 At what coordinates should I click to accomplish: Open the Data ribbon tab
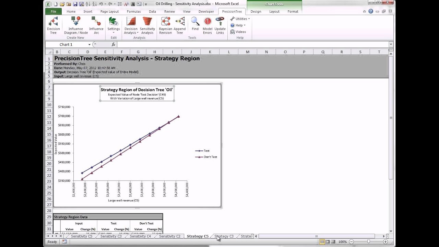coord(152,11)
